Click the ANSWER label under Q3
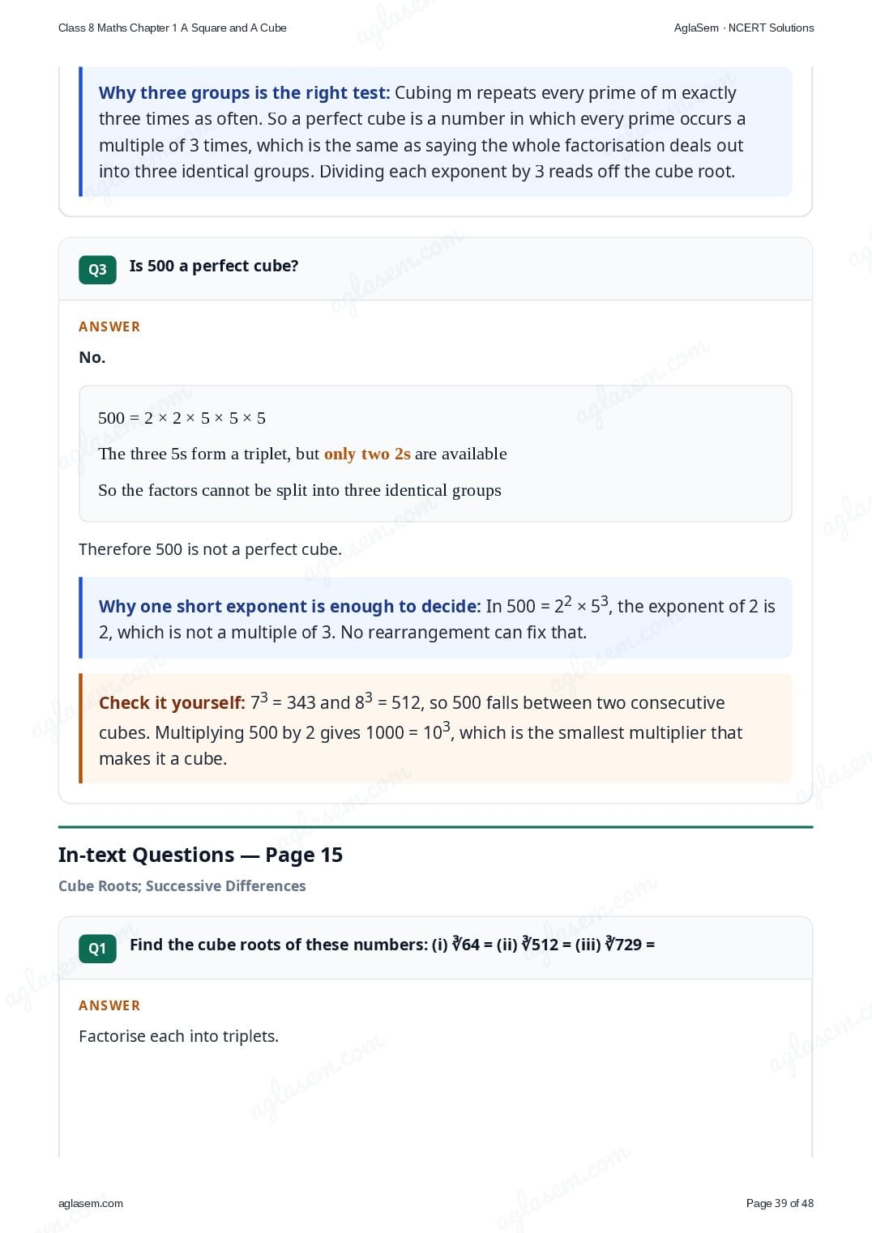 click(x=109, y=326)
